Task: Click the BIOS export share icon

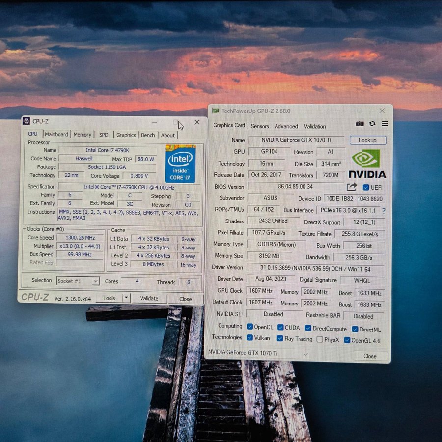Action: click(x=352, y=187)
